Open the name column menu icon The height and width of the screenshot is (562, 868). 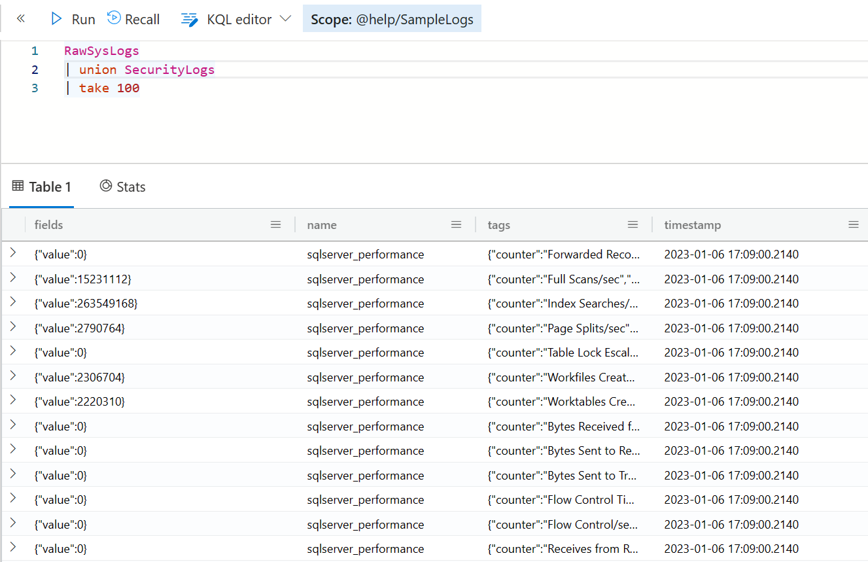[457, 224]
